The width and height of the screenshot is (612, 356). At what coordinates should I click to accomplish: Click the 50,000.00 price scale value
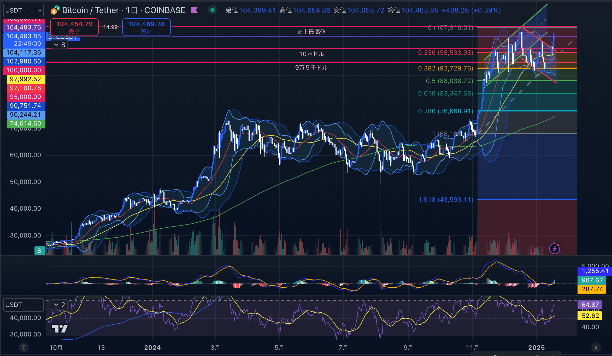click(26, 182)
